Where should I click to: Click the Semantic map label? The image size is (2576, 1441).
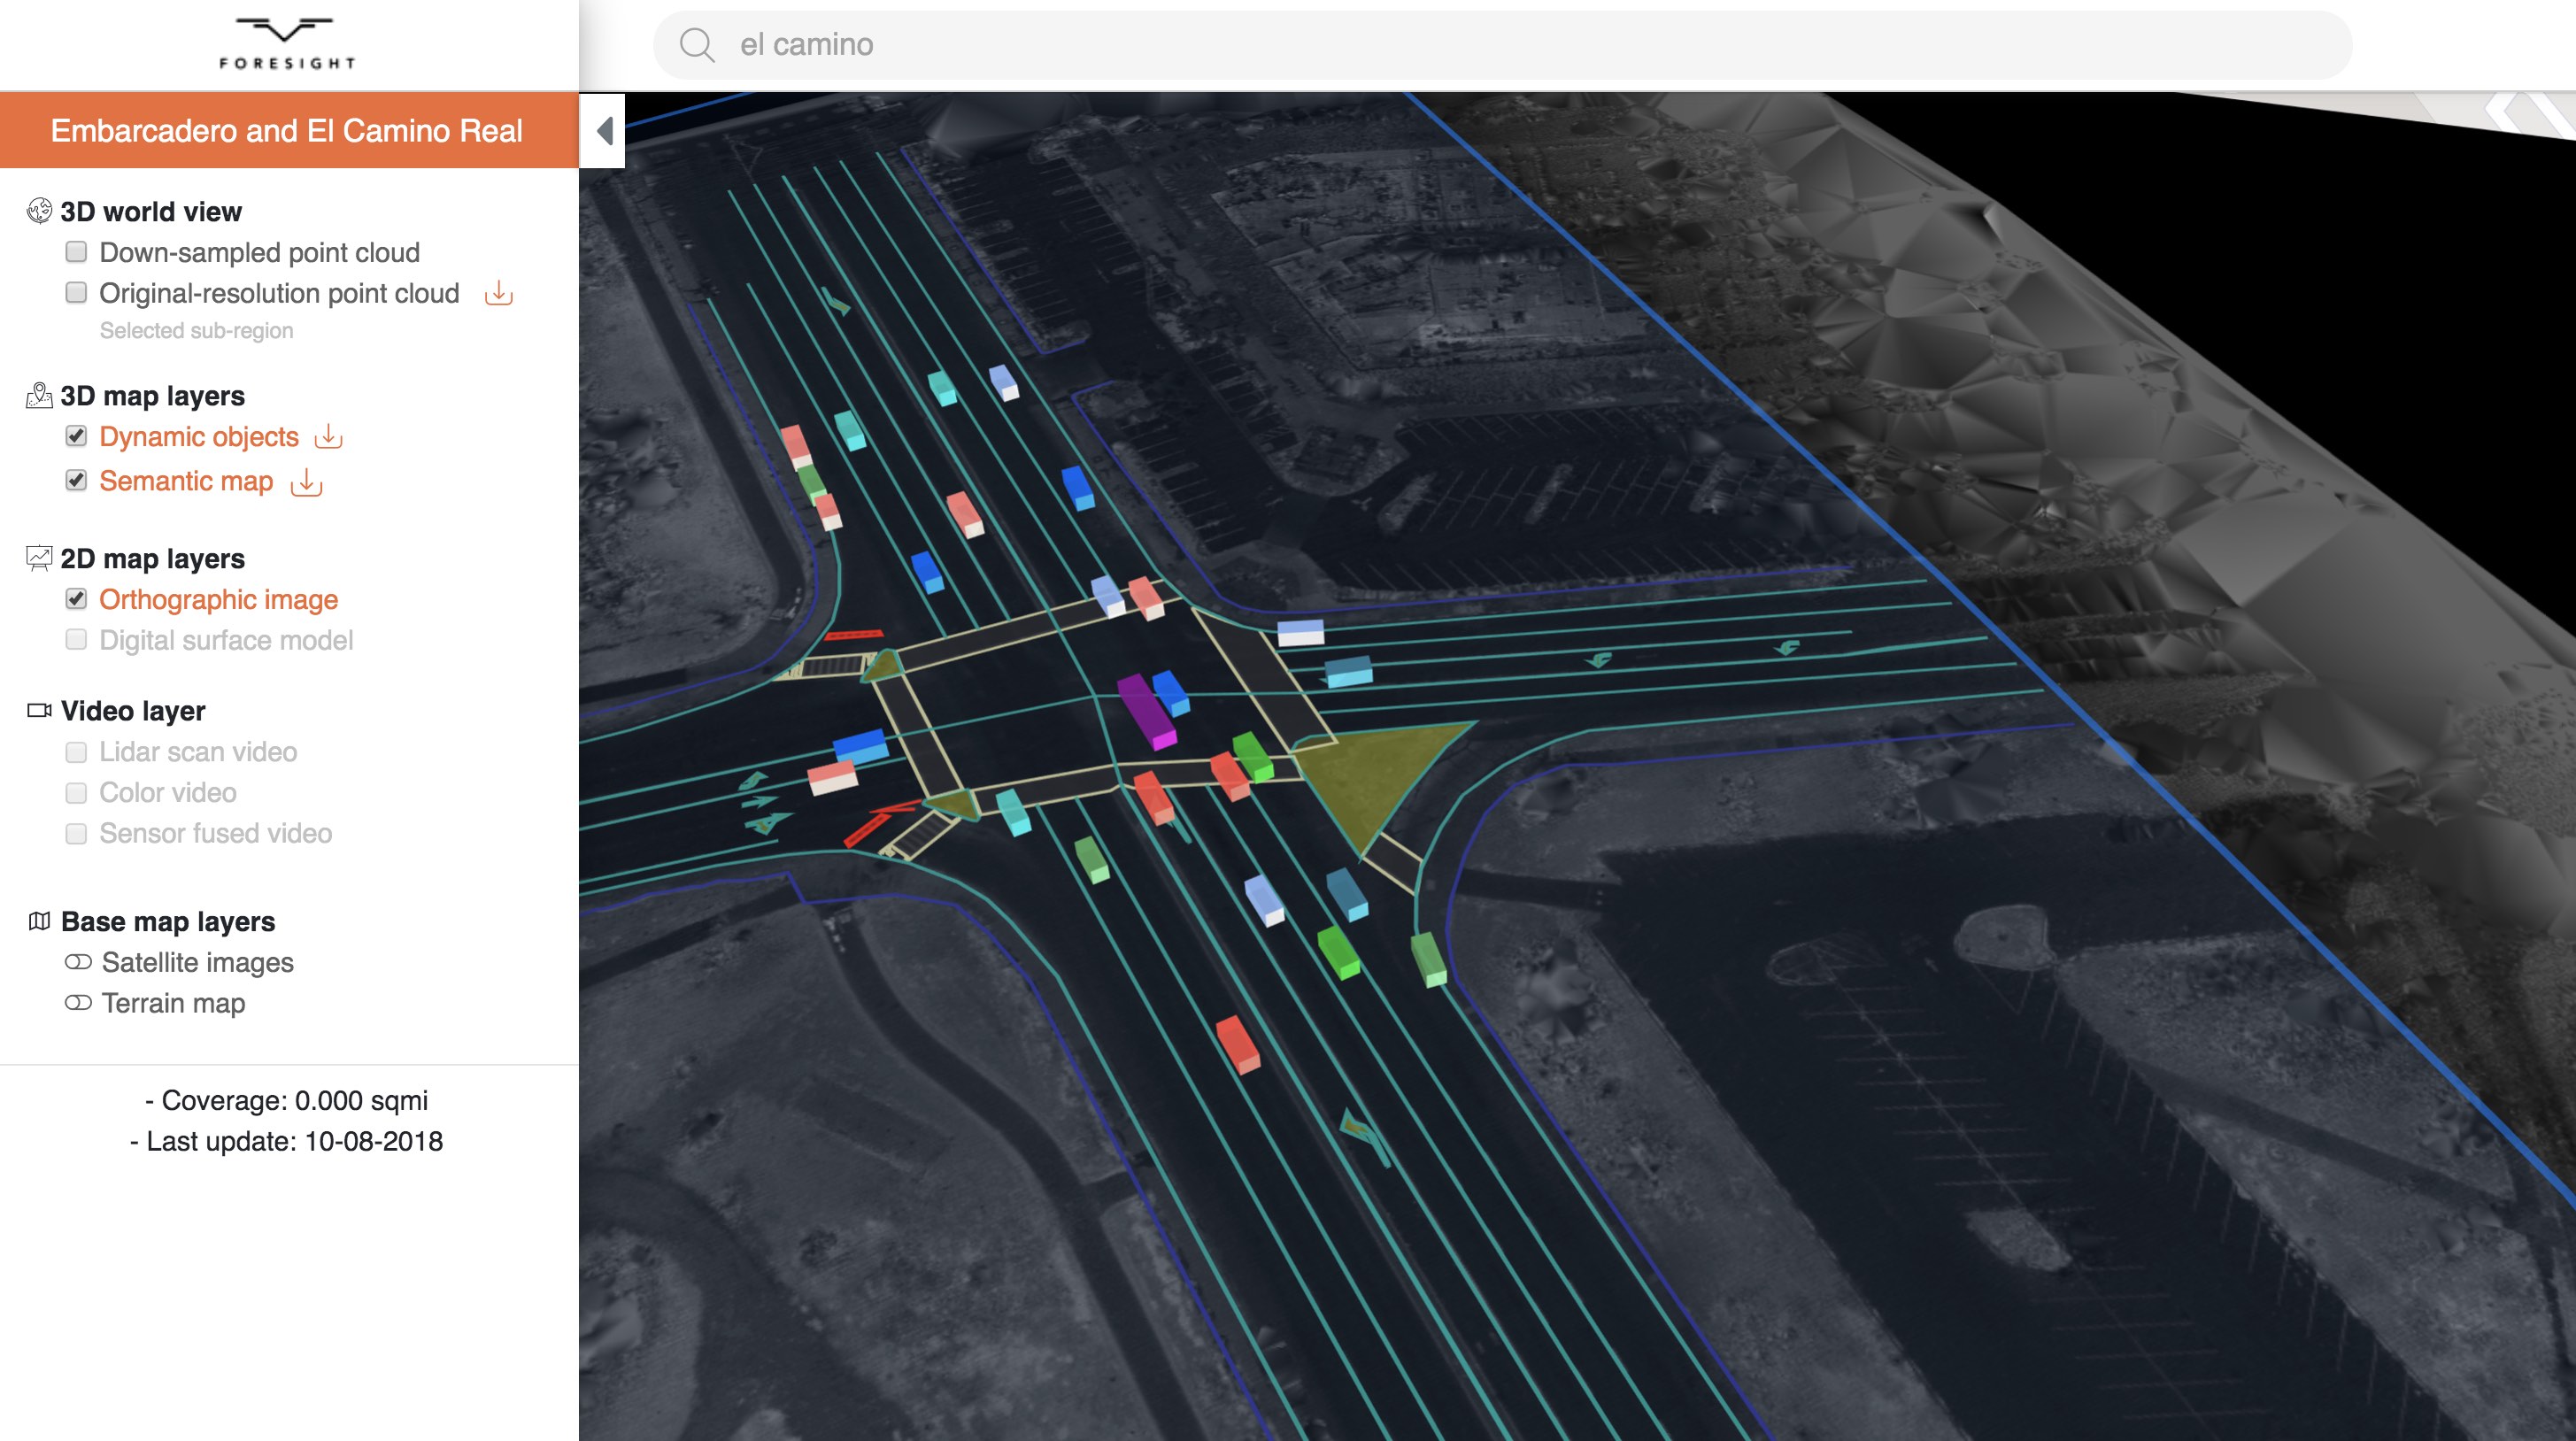pyautogui.click(x=186, y=481)
